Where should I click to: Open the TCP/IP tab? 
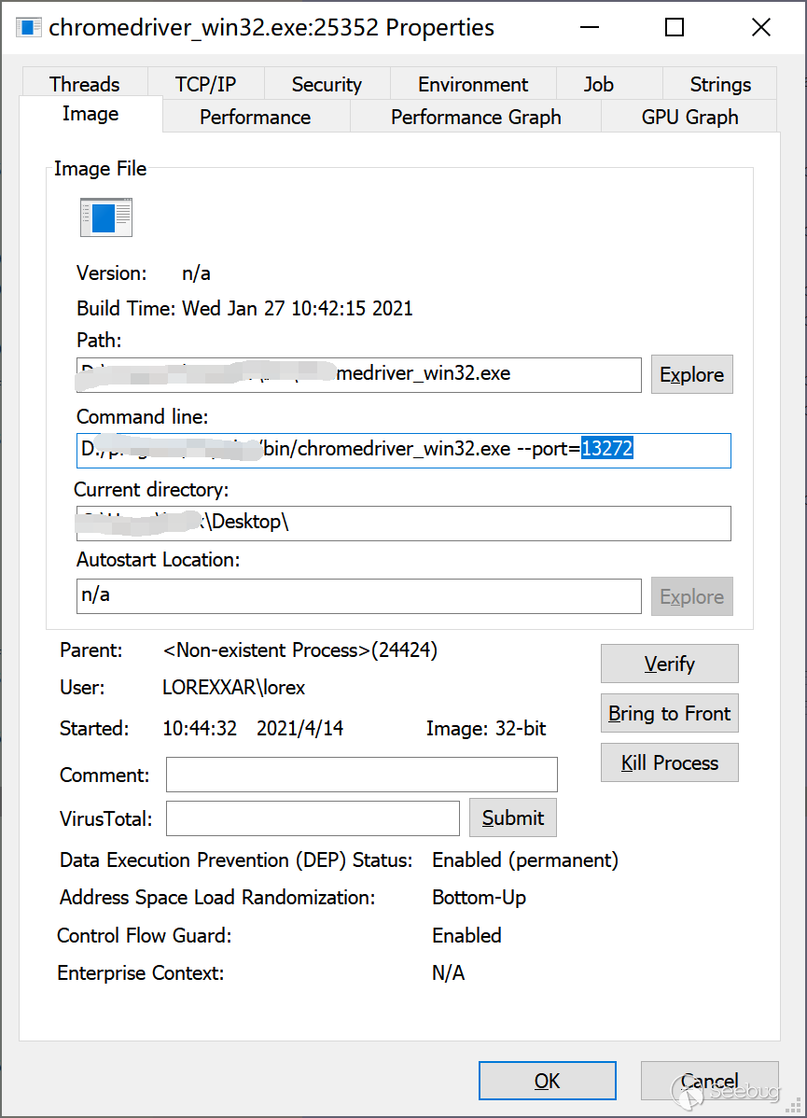point(205,84)
